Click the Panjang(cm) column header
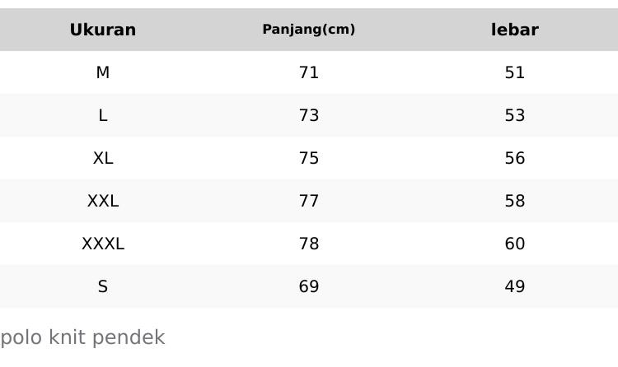The width and height of the screenshot is (618, 367). 309,30
